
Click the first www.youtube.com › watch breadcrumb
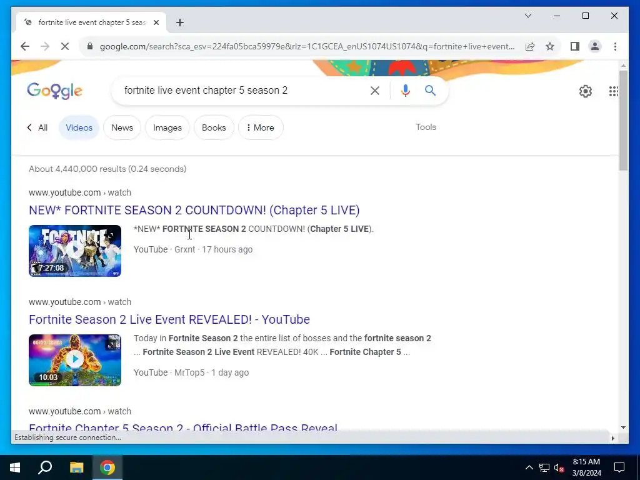click(80, 192)
